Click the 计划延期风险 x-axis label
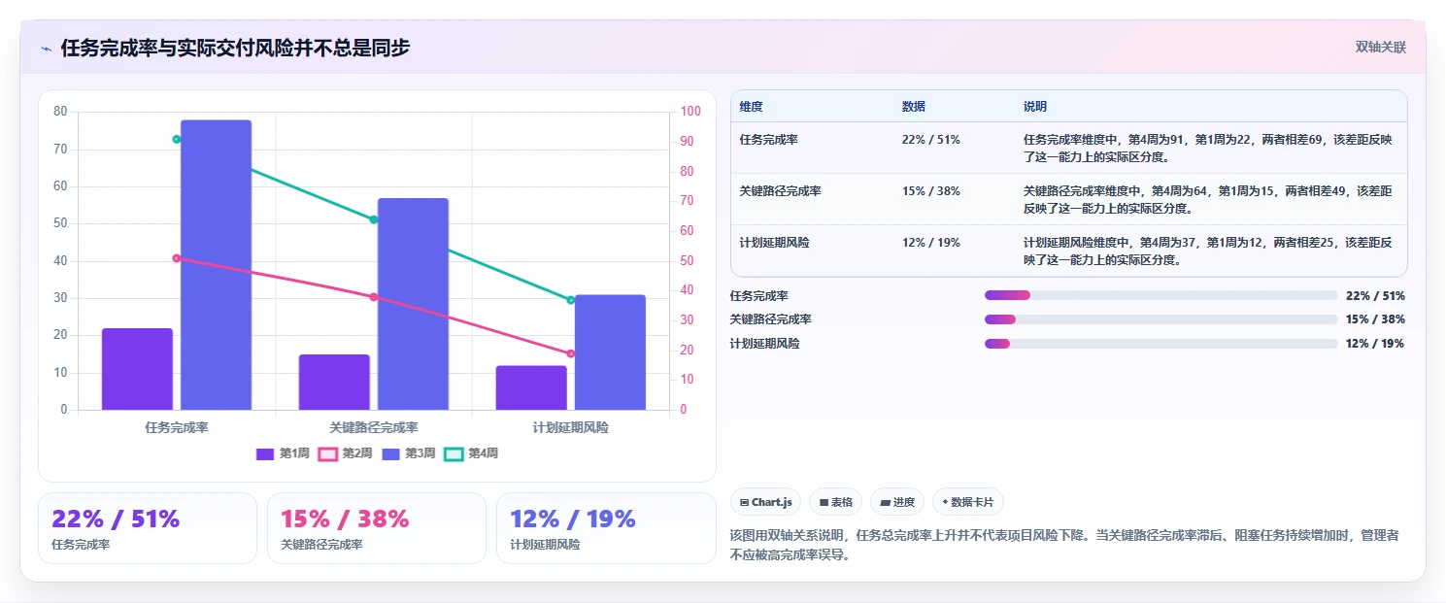1446x603 pixels. click(x=571, y=427)
